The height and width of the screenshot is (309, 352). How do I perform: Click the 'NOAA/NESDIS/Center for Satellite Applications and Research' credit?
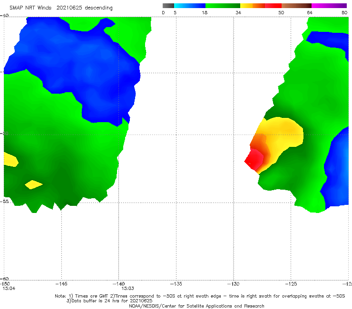(196, 306)
